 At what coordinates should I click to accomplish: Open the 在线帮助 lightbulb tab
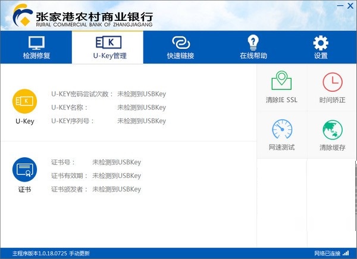(x=253, y=48)
